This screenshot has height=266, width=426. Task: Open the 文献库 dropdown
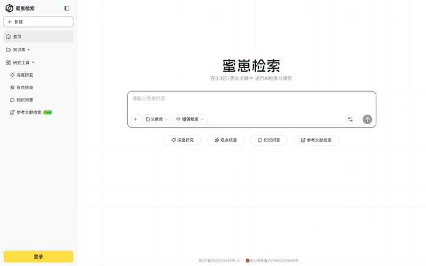tap(156, 119)
